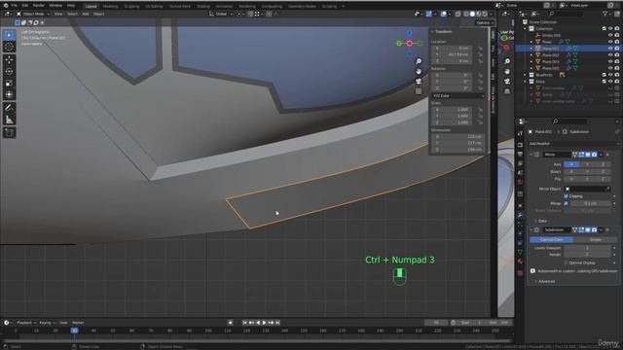The height and width of the screenshot is (350, 623).
Task: Select the Select Box tool
Action: pyautogui.click(x=9, y=35)
